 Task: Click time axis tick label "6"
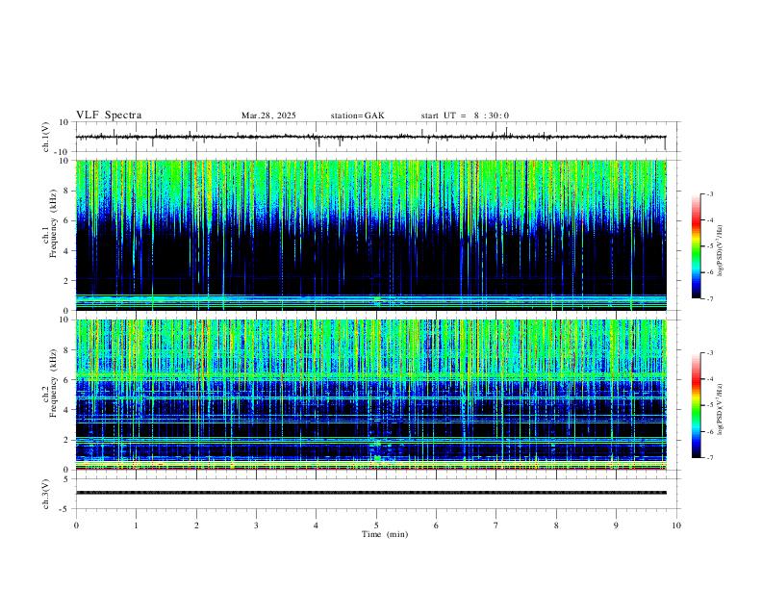(436, 525)
